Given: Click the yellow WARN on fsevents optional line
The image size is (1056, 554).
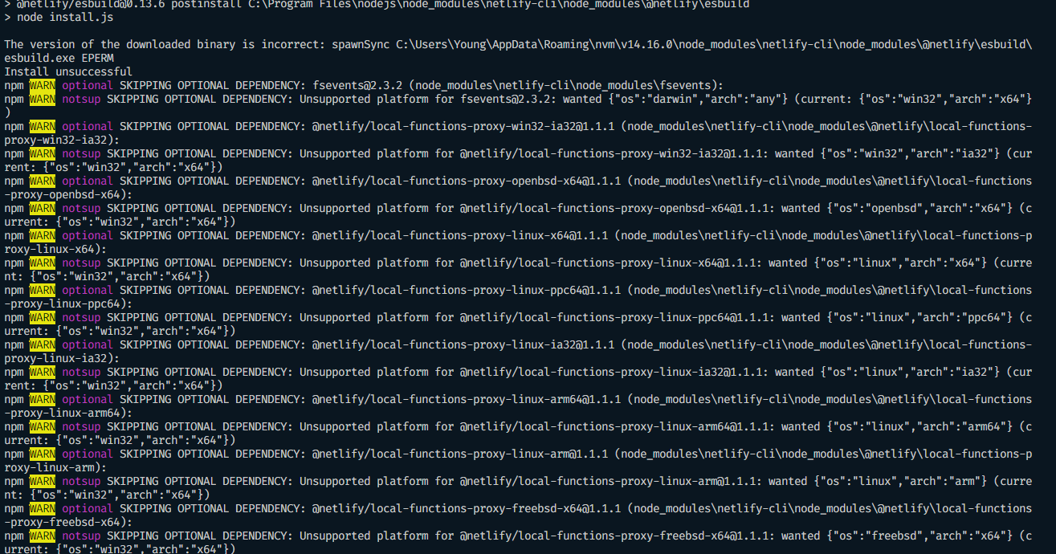Looking at the screenshot, I should tap(43, 85).
